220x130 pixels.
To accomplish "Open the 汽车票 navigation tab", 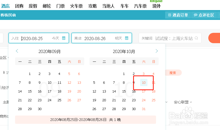I will pyautogui.click(x=140, y=6).
